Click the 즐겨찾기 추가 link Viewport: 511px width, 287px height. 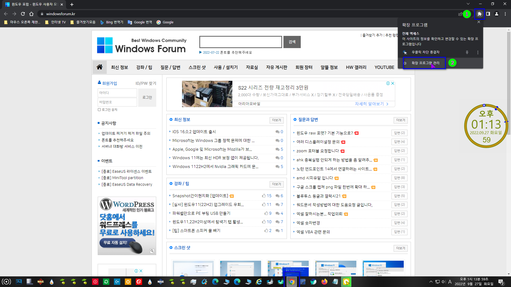(x=372, y=35)
